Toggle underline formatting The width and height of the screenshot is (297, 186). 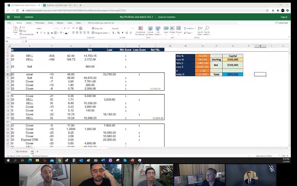tap(44, 33)
